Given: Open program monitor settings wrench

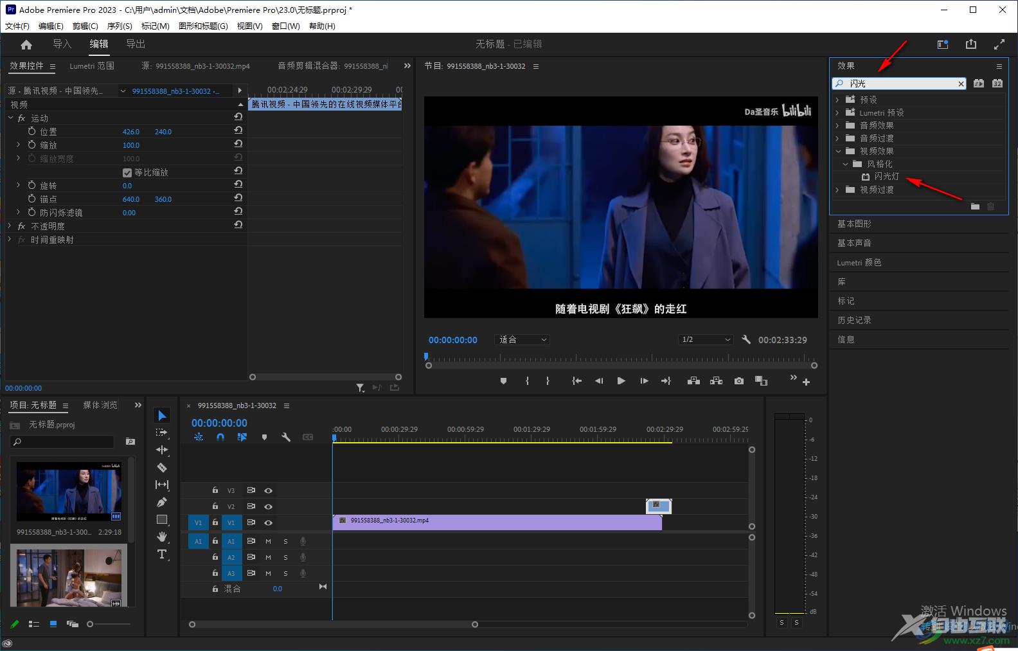Looking at the screenshot, I should pyautogui.click(x=746, y=339).
